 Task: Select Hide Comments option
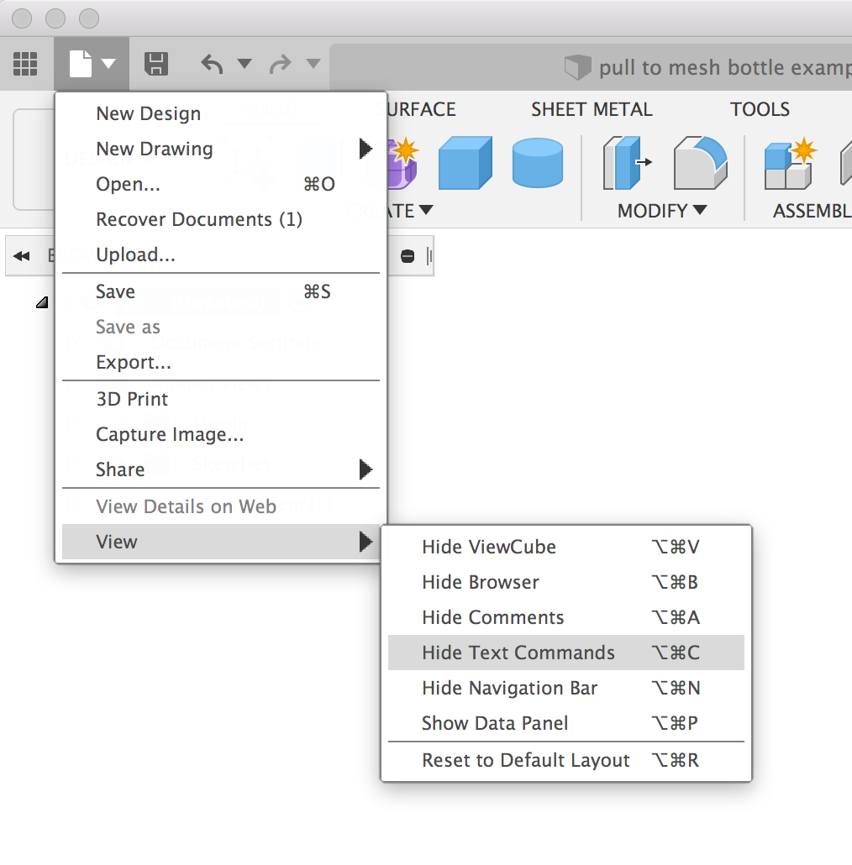(566, 617)
